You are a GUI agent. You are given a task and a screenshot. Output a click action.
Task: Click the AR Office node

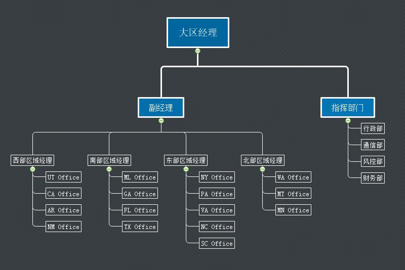[x=64, y=210]
